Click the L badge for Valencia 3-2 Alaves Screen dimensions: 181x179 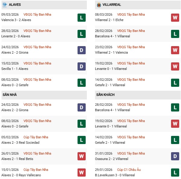[81, 18]
